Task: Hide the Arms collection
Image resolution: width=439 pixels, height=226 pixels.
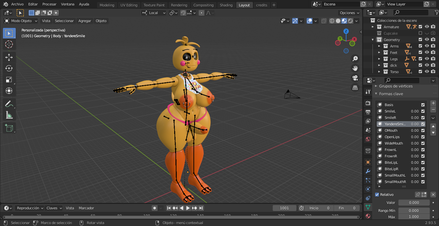Action: tap(427, 46)
